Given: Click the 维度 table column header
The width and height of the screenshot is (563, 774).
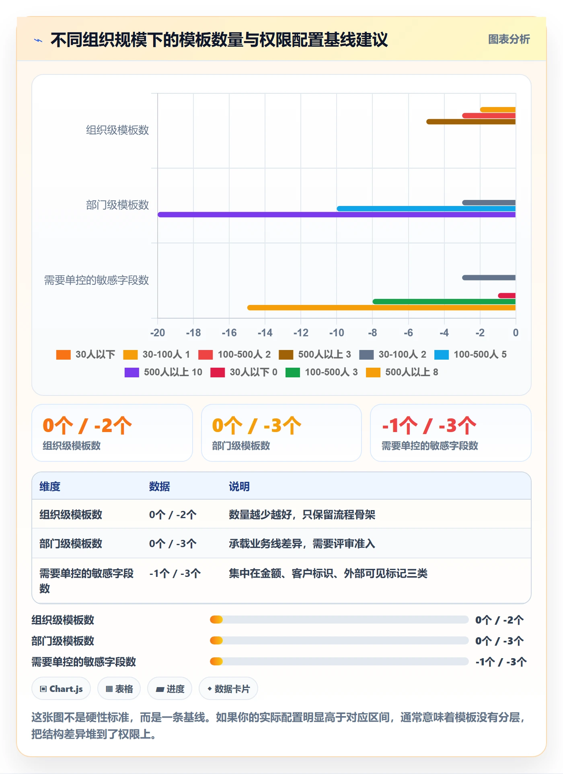Looking at the screenshot, I should (x=50, y=486).
